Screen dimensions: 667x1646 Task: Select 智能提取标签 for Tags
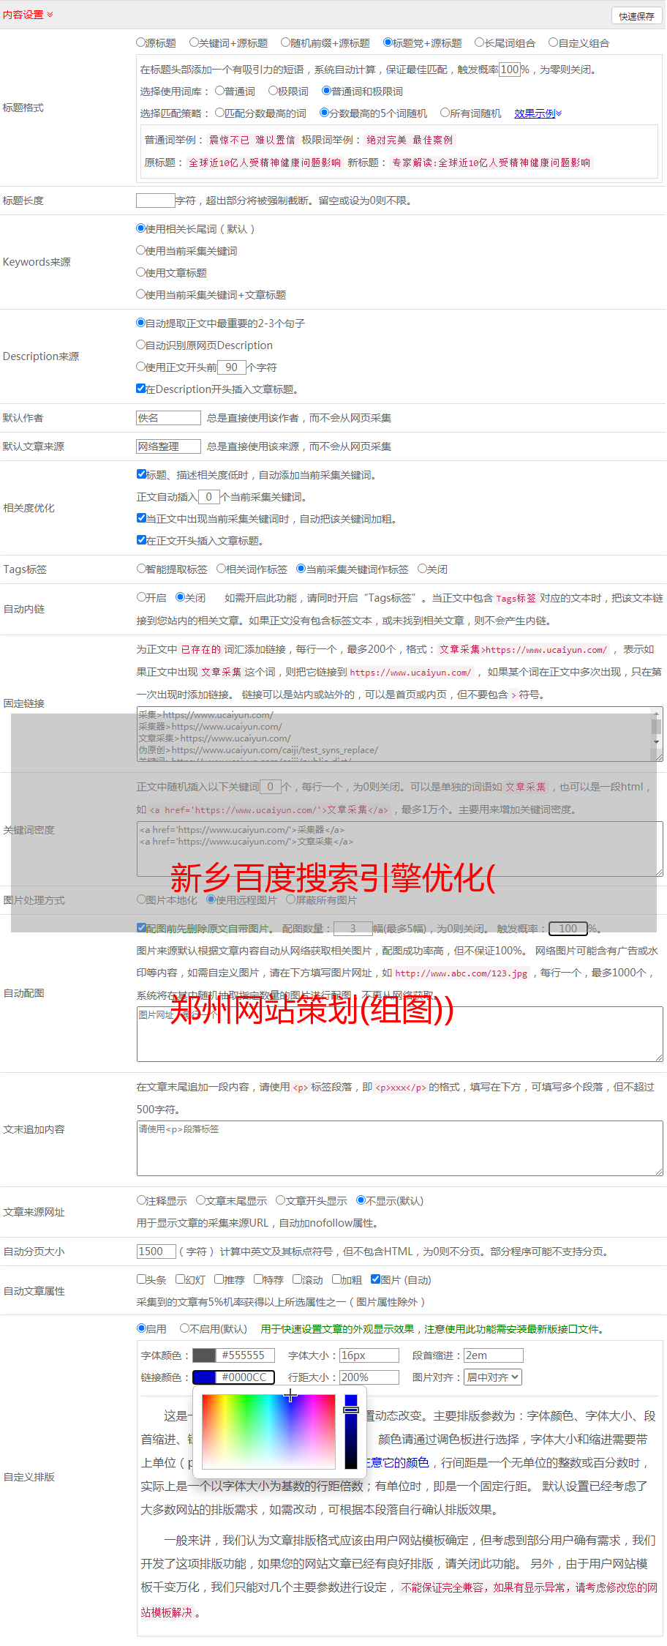[141, 569]
